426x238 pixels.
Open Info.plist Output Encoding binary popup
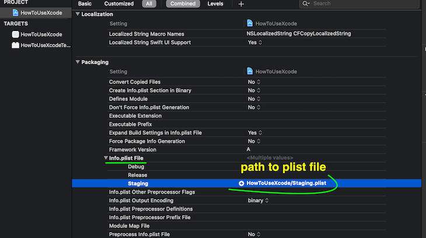pos(258,200)
